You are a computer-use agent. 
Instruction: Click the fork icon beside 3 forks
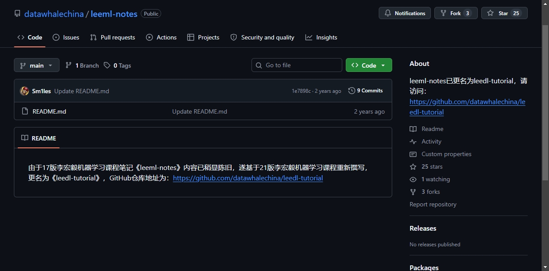click(x=413, y=192)
